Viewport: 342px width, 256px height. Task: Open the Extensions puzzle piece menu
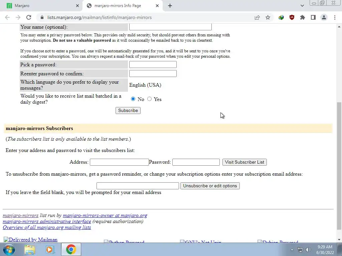pyautogui.click(x=303, y=17)
